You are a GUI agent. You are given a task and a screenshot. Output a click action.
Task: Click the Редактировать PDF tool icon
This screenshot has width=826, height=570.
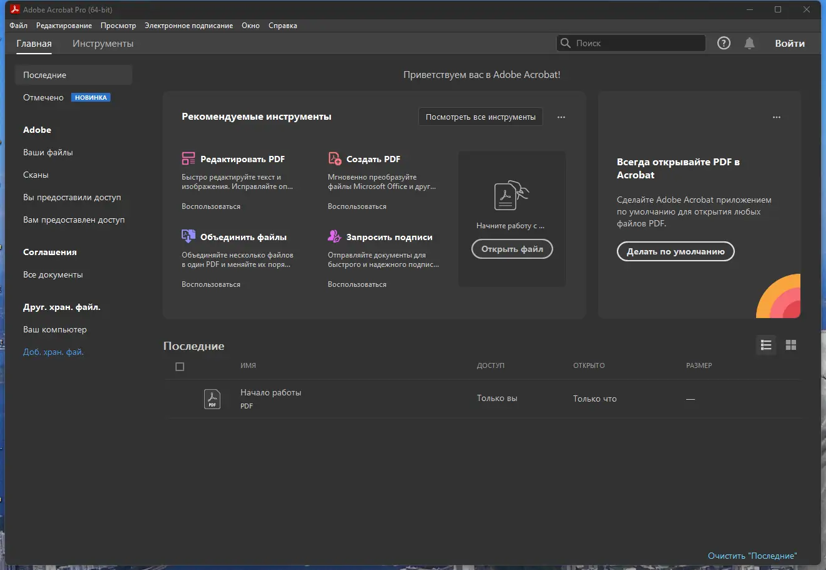click(188, 158)
